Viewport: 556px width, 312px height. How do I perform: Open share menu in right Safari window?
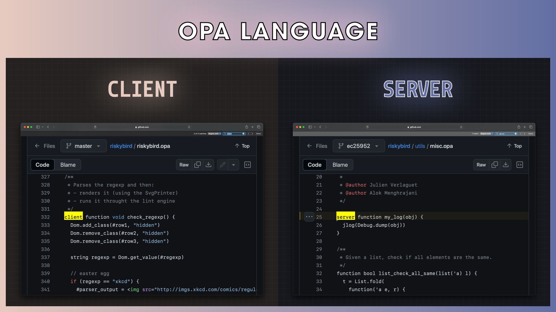point(519,127)
